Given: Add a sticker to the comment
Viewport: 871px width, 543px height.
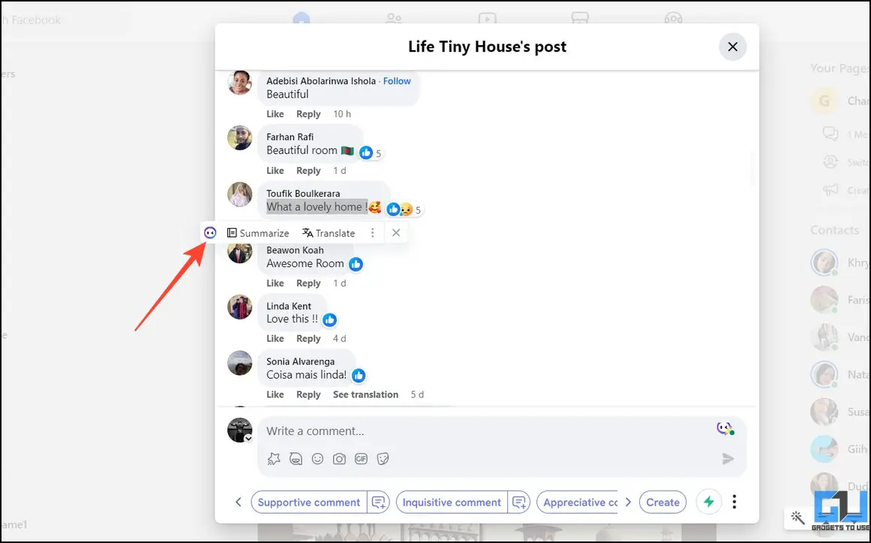Looking at the screenshot, I should [x=383, y=458].
